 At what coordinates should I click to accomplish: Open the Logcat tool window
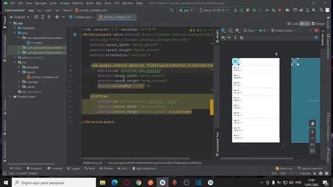click(x=73, y=168)
